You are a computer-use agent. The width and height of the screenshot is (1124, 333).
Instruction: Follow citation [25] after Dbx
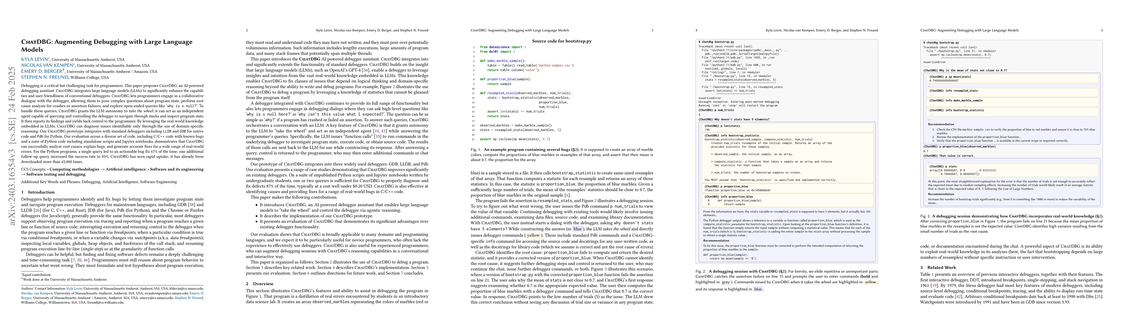[x=1098, y=296]
